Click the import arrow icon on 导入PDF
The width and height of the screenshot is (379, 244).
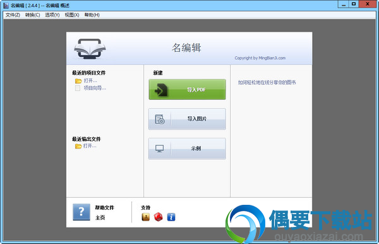[160, 90]
